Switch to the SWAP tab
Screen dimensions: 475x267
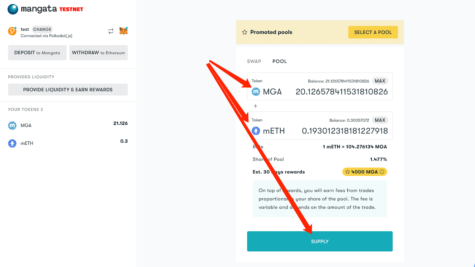(x=254, y=61)
